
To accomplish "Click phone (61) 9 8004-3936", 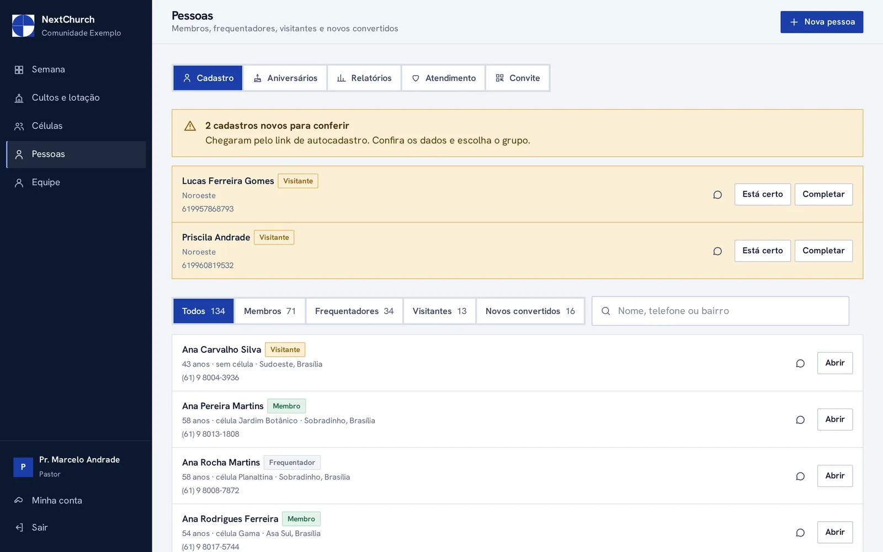I will [210, 378].
